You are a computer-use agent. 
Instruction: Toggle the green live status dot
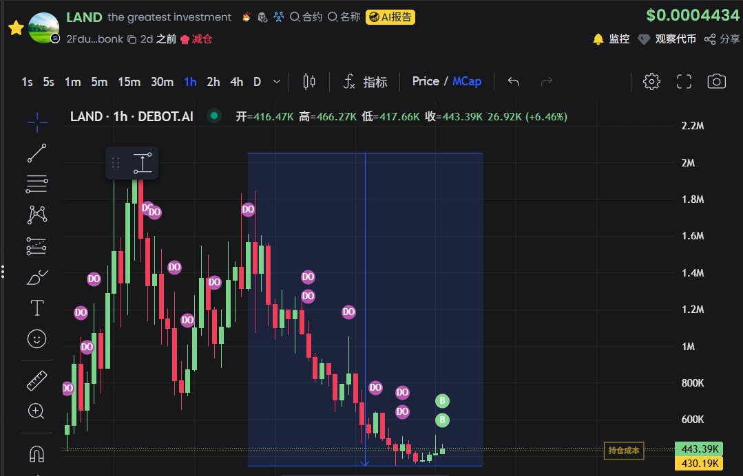click(x=214, y=116)
